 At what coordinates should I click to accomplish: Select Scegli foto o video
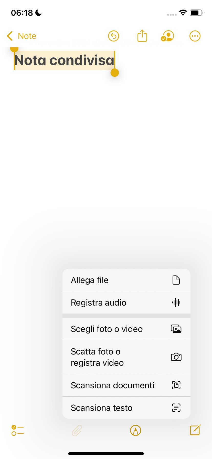(107, 329)
